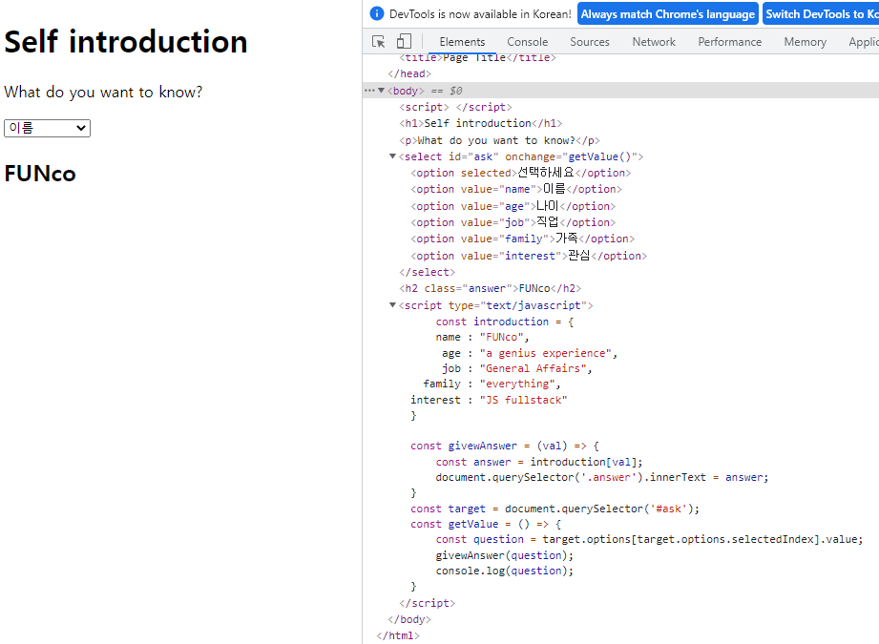Screen dimensions: 879x644
Task: Activate the inspect element picker icon
Action: pyautogui.click(x=378, y=41)
